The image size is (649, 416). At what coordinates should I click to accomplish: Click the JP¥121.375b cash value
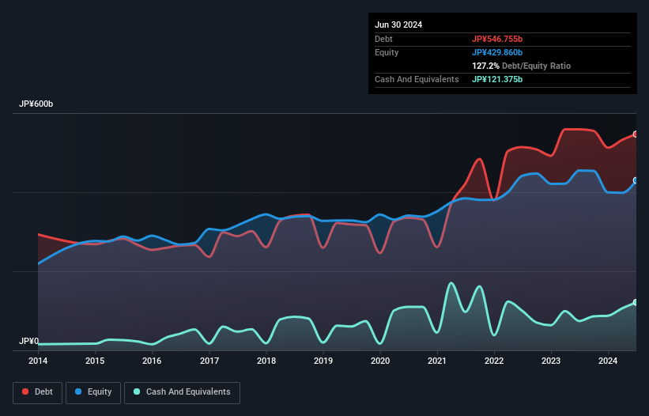tap(497, 79)
